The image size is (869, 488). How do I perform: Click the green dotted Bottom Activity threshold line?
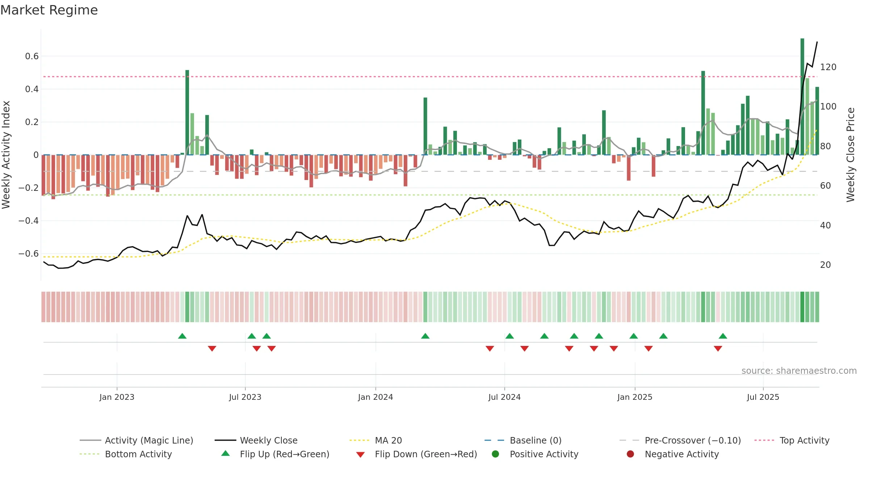(430, 195)
